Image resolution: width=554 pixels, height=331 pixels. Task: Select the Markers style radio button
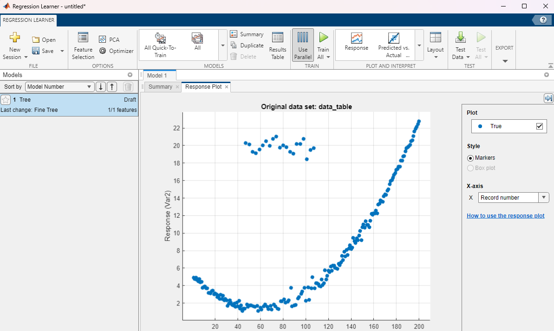pos(470,158)
